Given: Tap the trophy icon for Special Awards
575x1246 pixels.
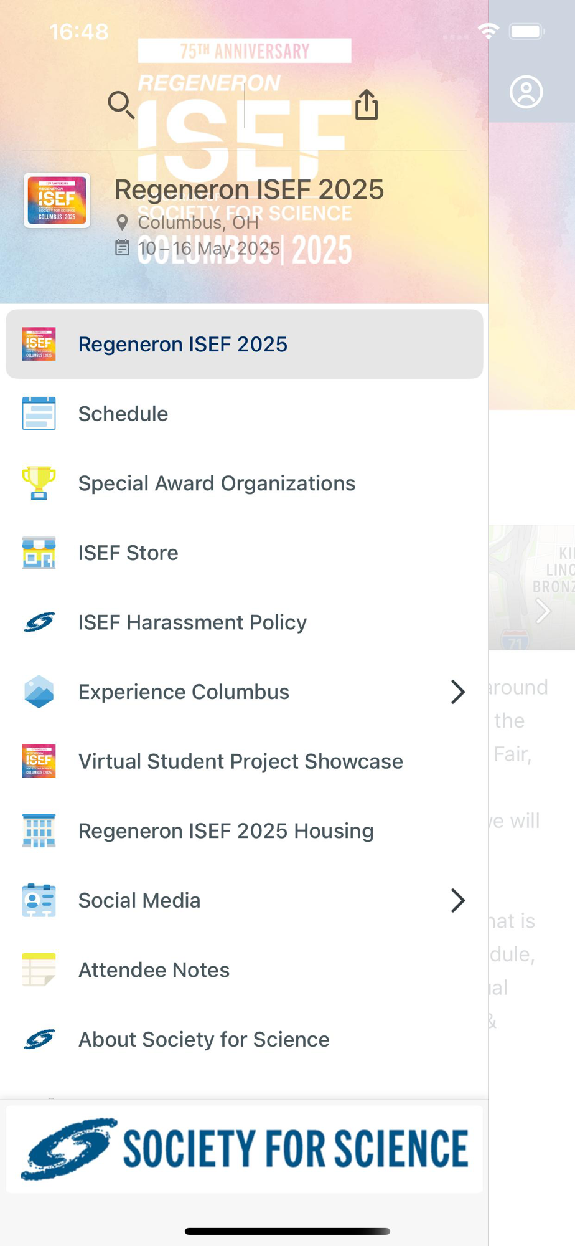Looking at the screenshot, I should tap(39, 483).
